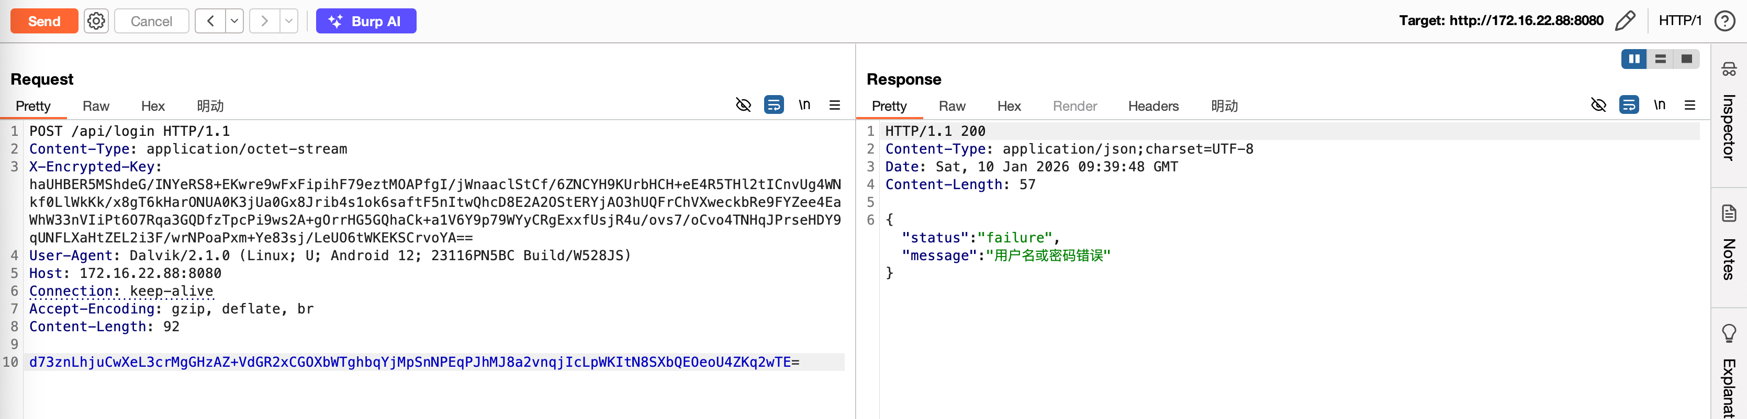Select the side-by-side layout view

[x=1634, y=59]
